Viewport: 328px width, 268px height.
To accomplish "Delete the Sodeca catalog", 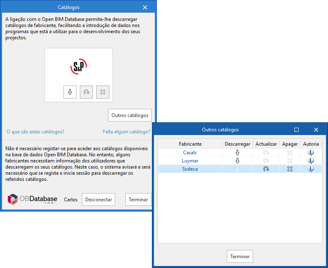I will point(290,169).
